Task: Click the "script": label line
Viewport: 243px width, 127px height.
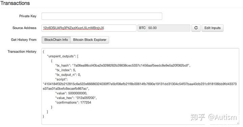Action: point(61,79)
